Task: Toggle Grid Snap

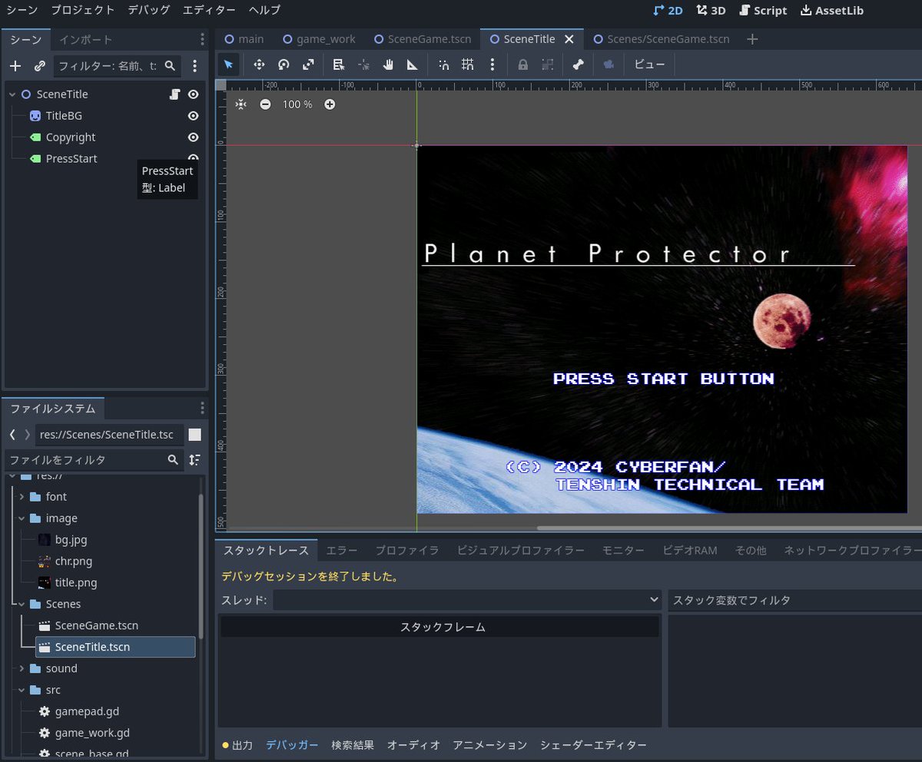Action: [x=468, y=65]
